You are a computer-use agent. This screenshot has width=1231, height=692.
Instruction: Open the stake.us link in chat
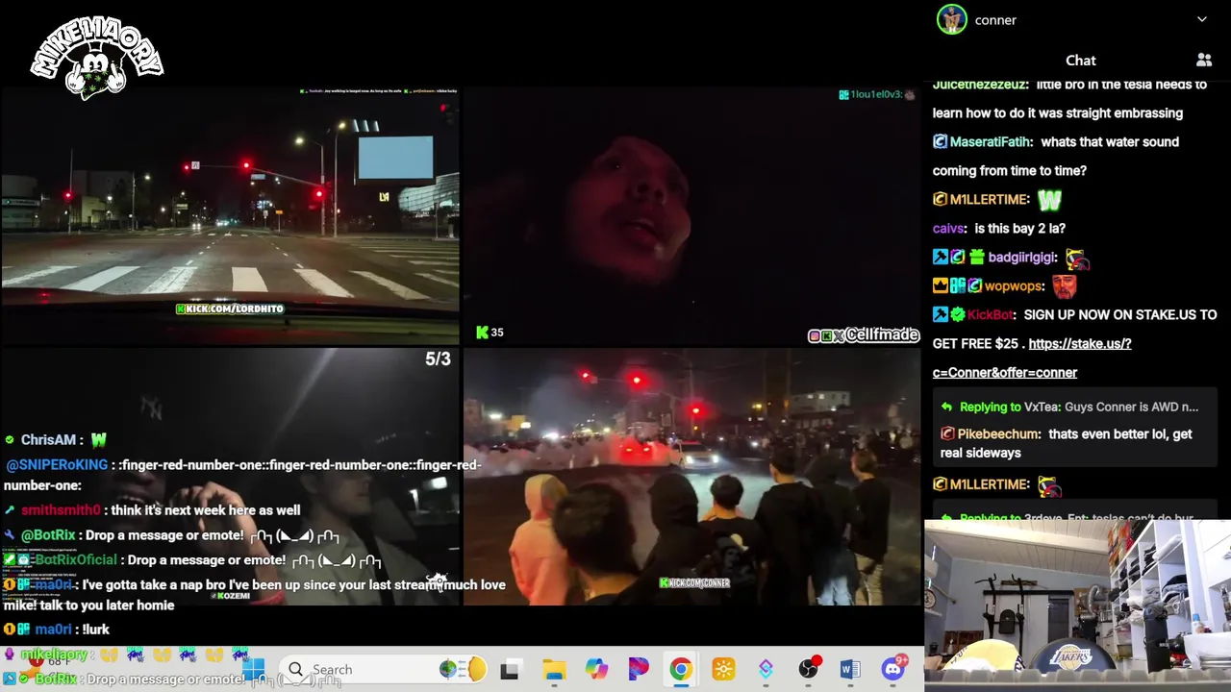[x=1032, y=358]
